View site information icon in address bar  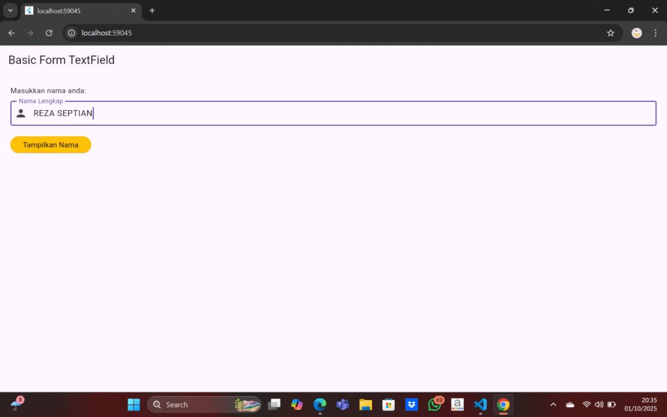[x=72, y=33]
